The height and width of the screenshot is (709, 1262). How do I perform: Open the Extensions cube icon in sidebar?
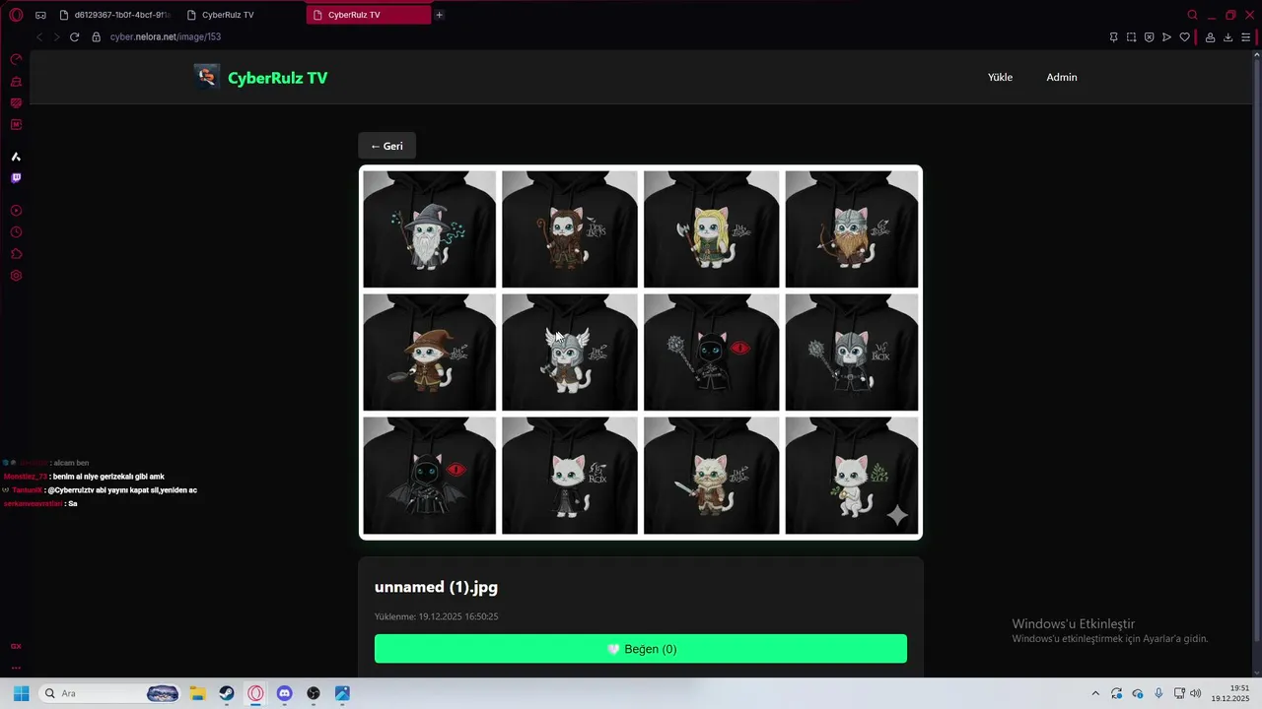pyautogui.click(x=16, y=254)
